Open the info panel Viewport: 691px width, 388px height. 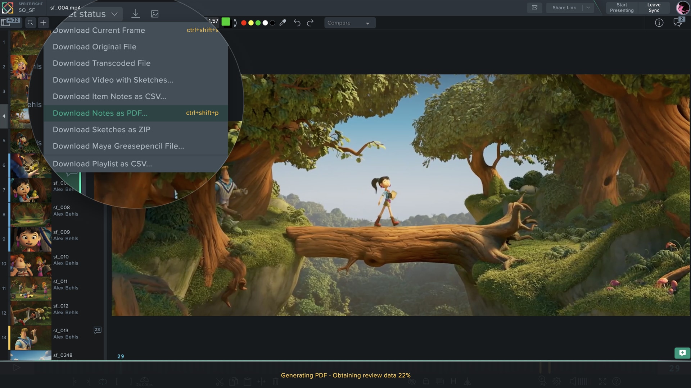click(659, 22)
